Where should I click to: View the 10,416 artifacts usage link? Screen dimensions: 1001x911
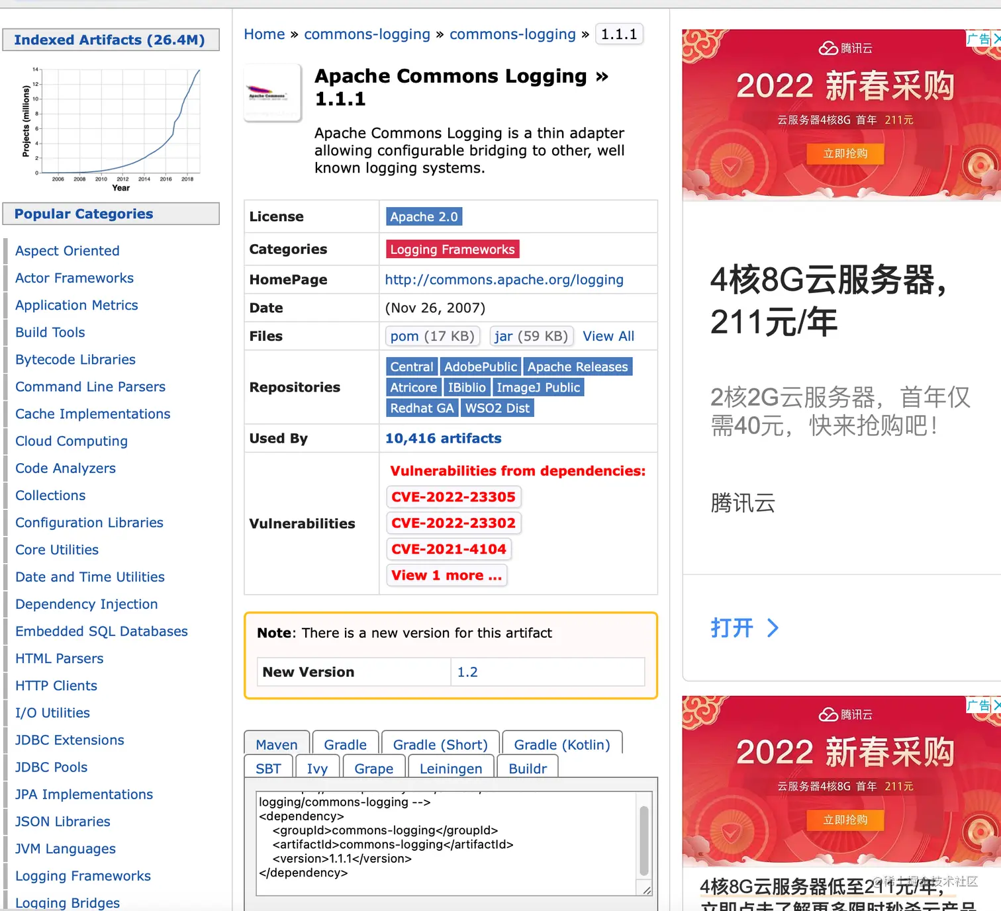443,438
